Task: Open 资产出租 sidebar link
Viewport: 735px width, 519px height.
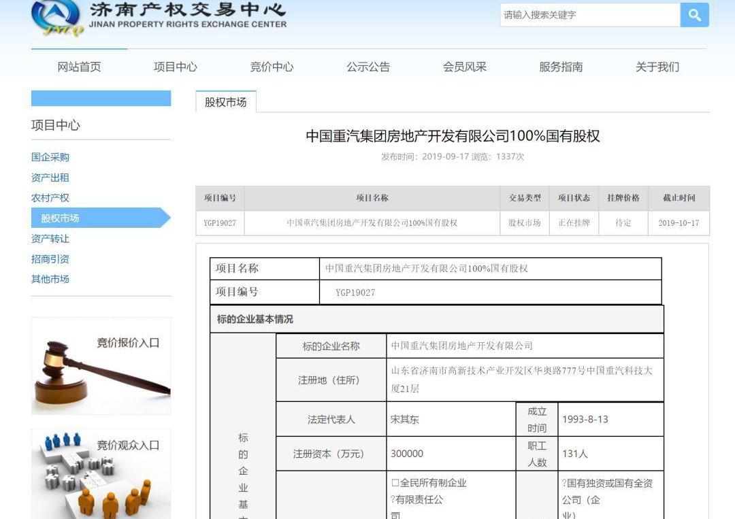Action: [50, 178]
